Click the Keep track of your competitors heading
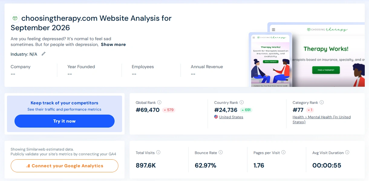Viewport: 369px width, 181px height. point(64,103)
